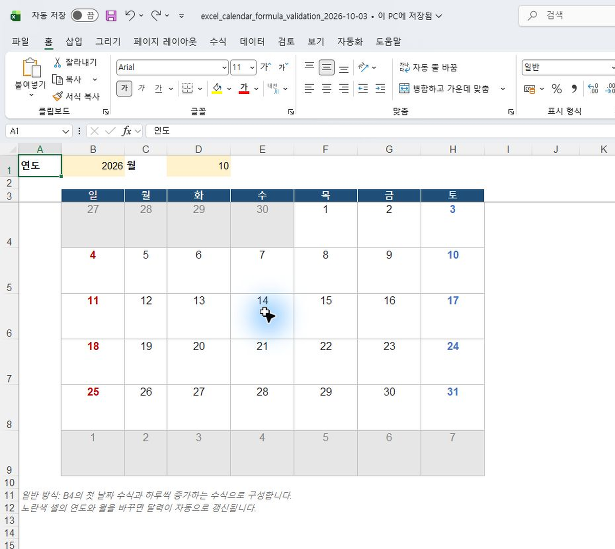Select calendar cell for day 14
This screenshot has width=615, height=549.
[x=262, y=316]
